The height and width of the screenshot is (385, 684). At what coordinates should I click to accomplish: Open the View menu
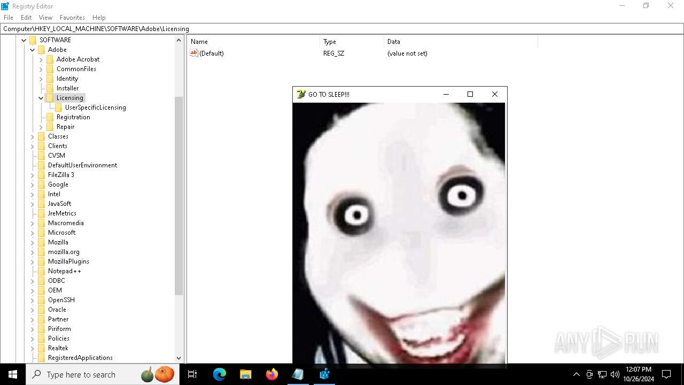45,18
